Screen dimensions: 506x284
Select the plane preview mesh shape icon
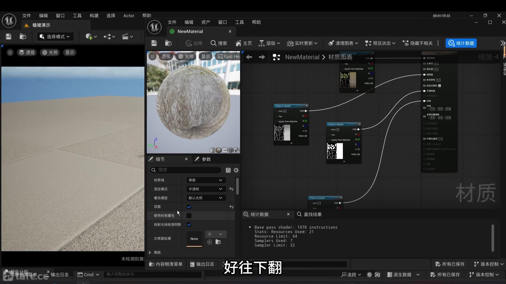225,150
